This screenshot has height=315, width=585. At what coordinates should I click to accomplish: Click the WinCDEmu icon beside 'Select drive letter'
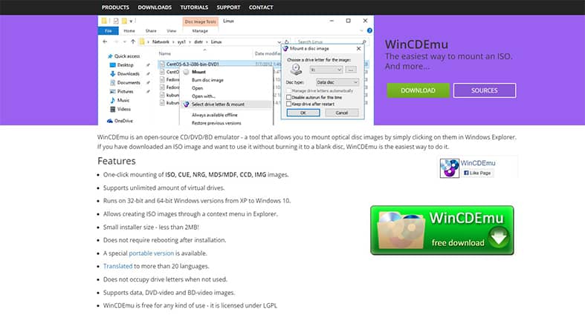(x=186, y=105)
